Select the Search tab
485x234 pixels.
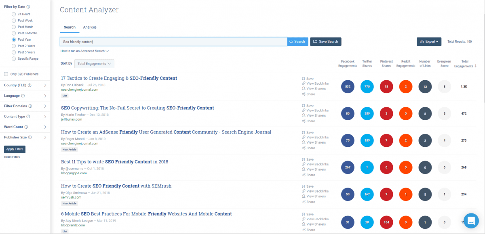click(69, 27)
